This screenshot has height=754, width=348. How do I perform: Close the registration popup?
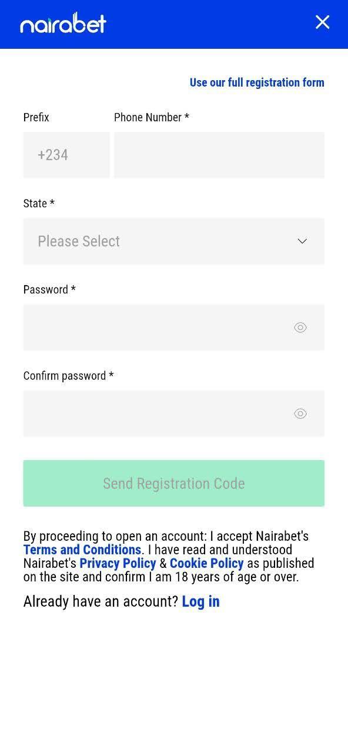(x=322, y=22)
